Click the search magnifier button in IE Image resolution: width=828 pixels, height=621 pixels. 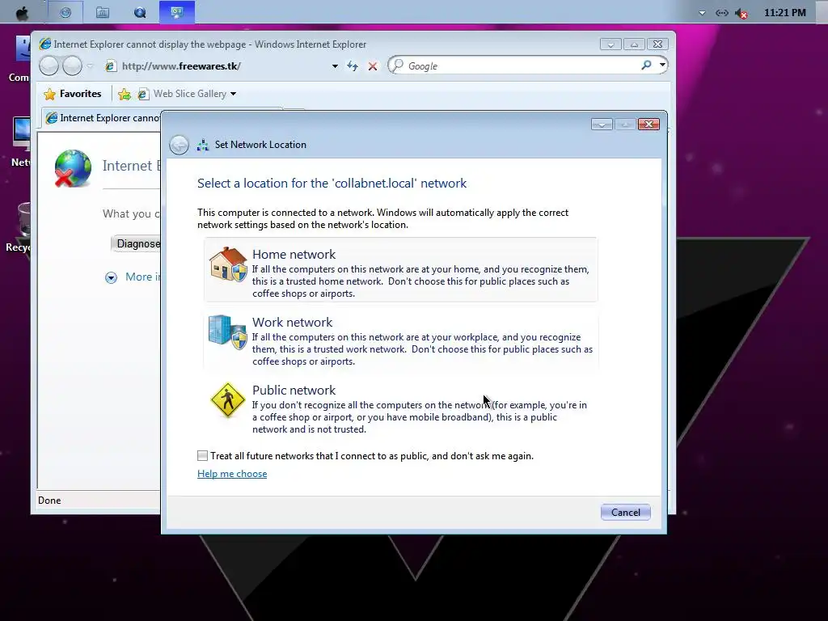click(646, 65)
